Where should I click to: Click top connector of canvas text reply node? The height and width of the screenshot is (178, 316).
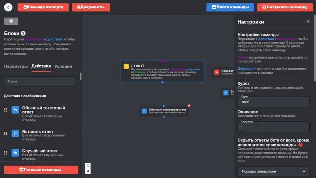[164, 106]
